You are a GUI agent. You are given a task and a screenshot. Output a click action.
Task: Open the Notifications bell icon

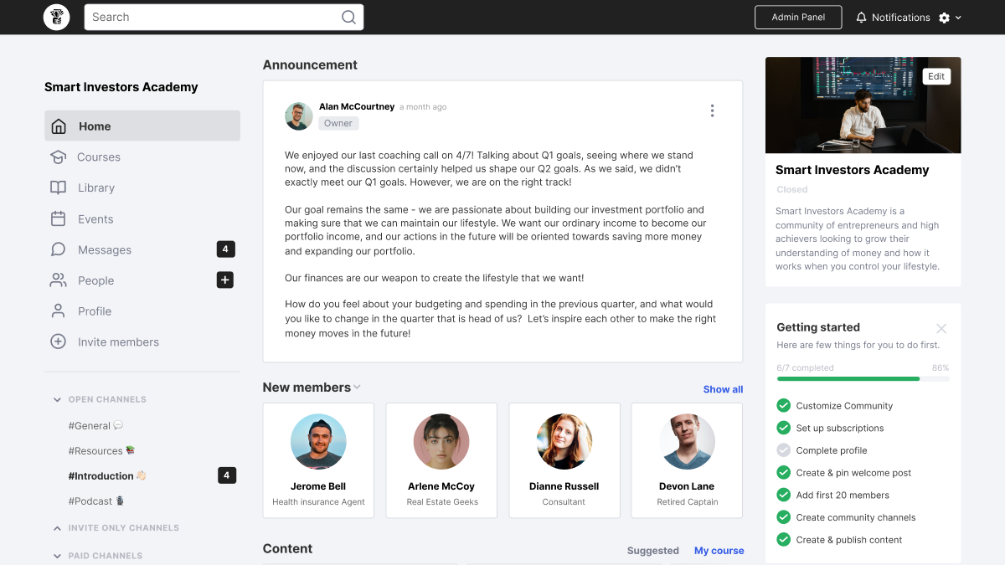tap(861, 18)
